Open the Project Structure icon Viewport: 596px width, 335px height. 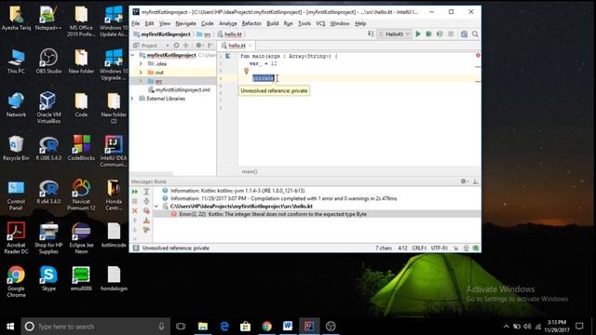tap(464, 34)
